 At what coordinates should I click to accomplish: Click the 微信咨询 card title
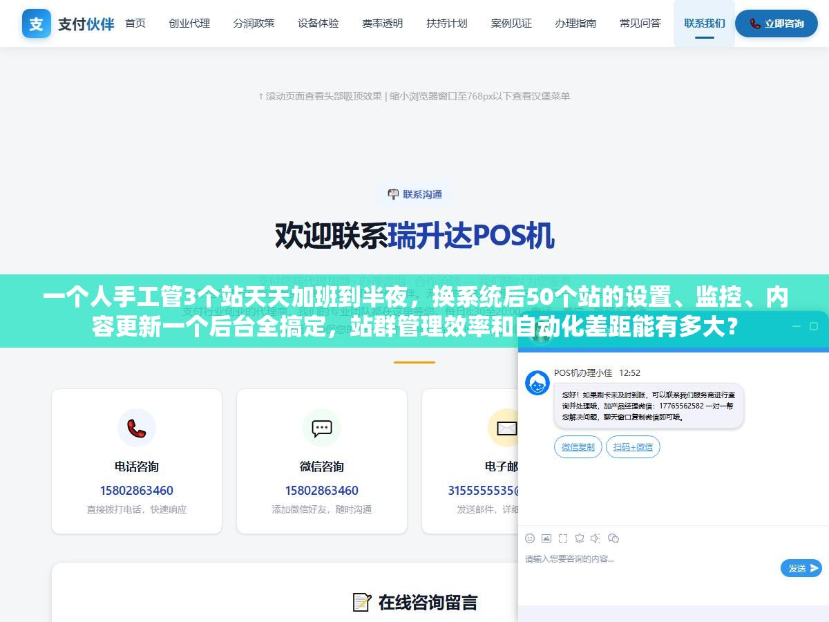[x=322, y=466]
